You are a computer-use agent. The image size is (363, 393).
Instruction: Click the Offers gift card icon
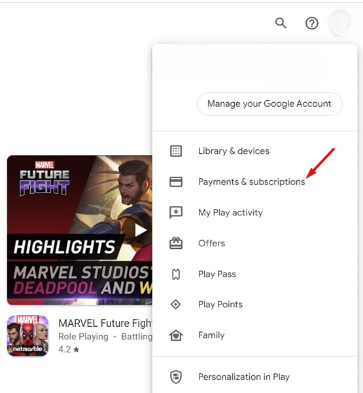(x=176, y=243)
